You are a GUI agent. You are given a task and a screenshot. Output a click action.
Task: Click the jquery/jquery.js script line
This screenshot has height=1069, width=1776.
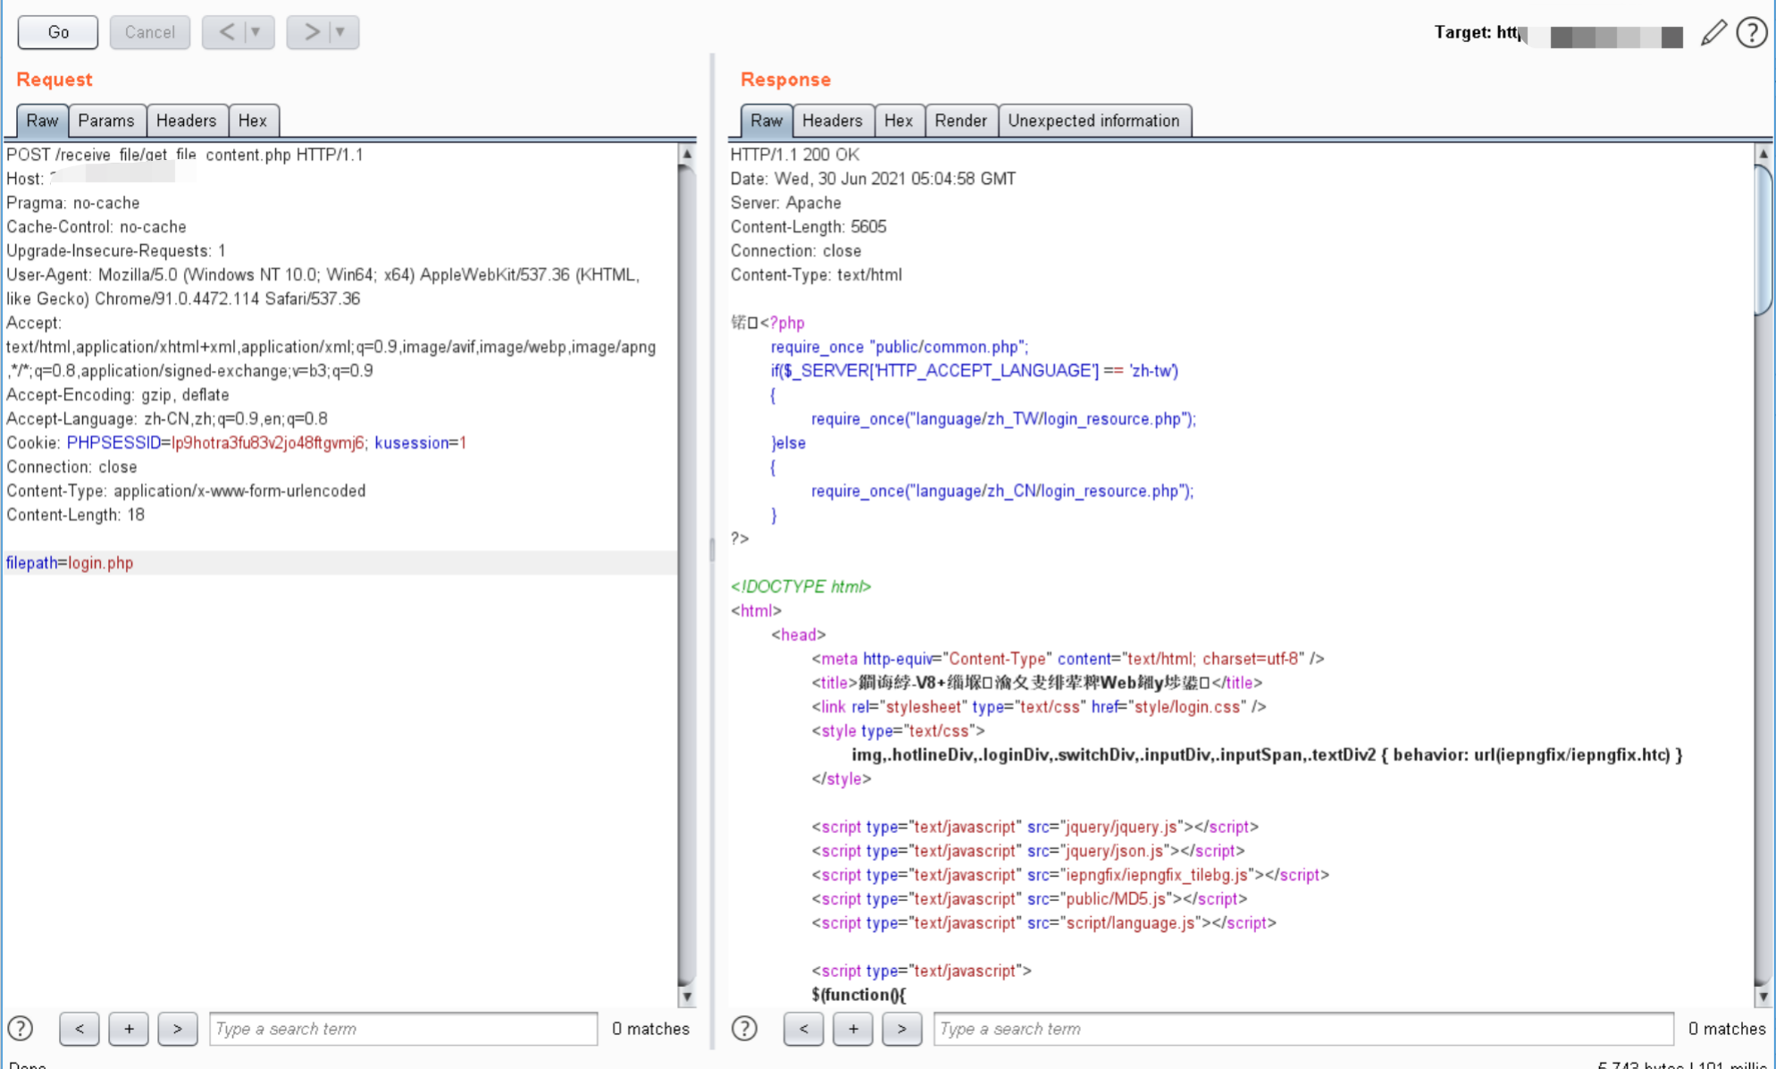click(x=1035, y=827)
